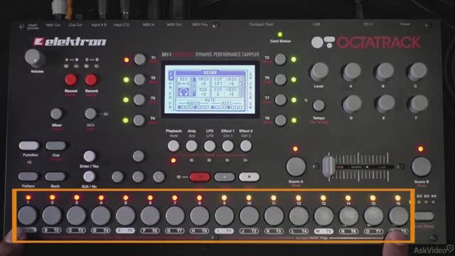455x256 pixels.
Task: Toggle trig key 1 on the sequencer
Action: (27, 215)
